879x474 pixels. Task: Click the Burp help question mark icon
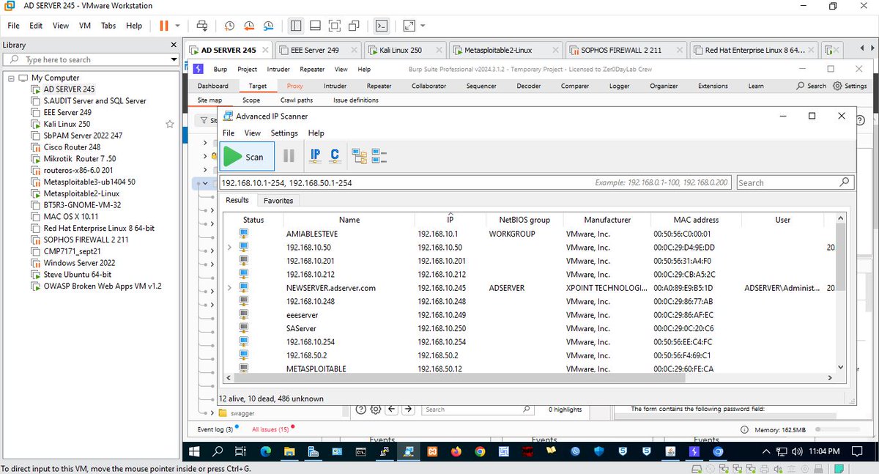tap(861, 119)
